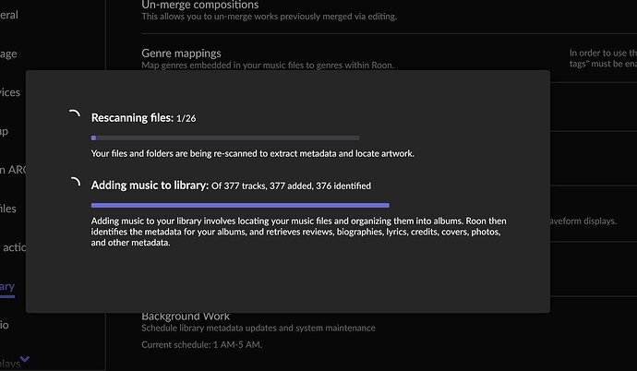Open the Background Work schedule setting

pos(186,317)
